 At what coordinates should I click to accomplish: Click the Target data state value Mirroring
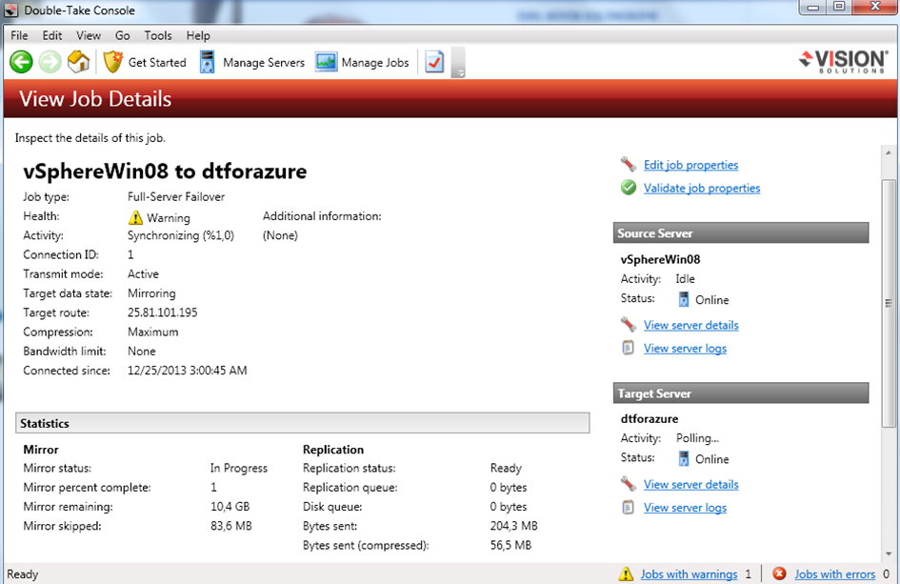151,293
